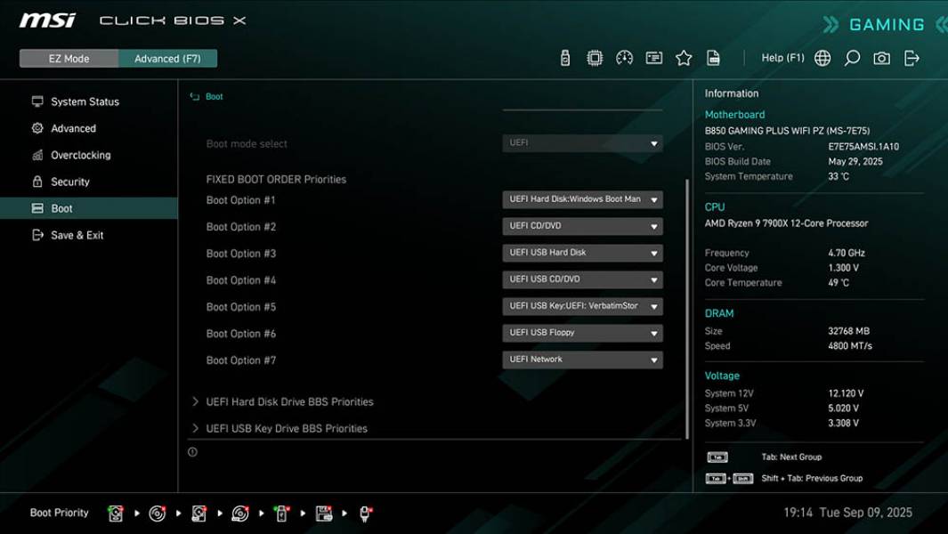The height and width of the screenshot is (534, 948).
Task: Take a screenshot using the camera icon
Action: [x=880, y=57]
